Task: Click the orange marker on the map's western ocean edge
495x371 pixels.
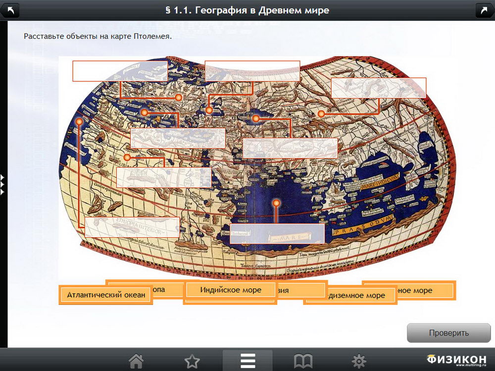Action: coord(79,121)
